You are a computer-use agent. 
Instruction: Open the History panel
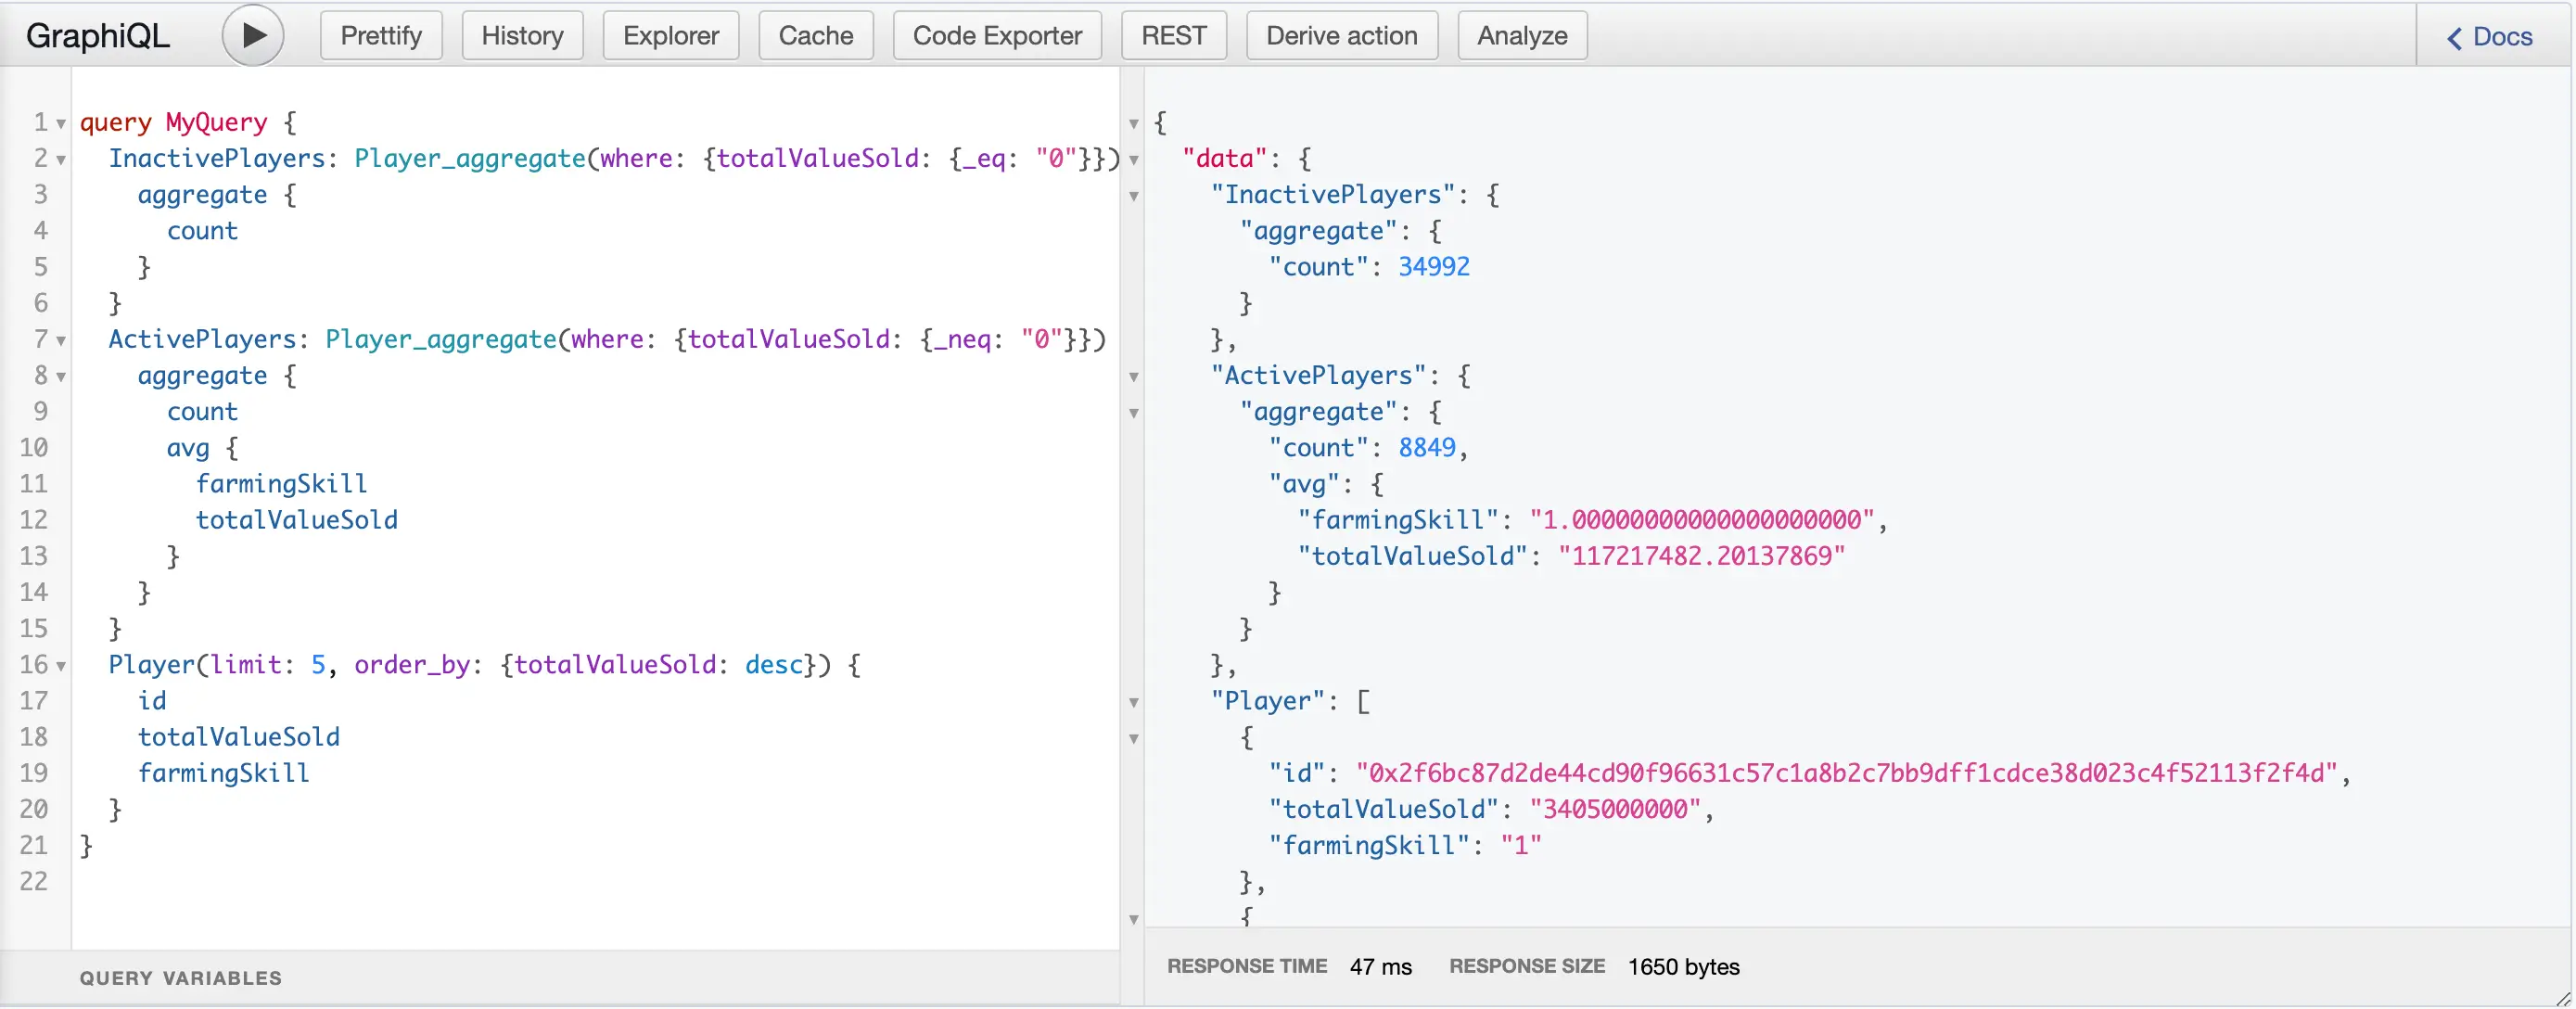pyautogui.click(x=521, y=34)
